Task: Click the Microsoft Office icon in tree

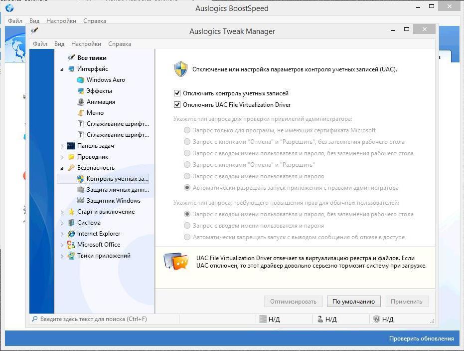Action: 71,245
